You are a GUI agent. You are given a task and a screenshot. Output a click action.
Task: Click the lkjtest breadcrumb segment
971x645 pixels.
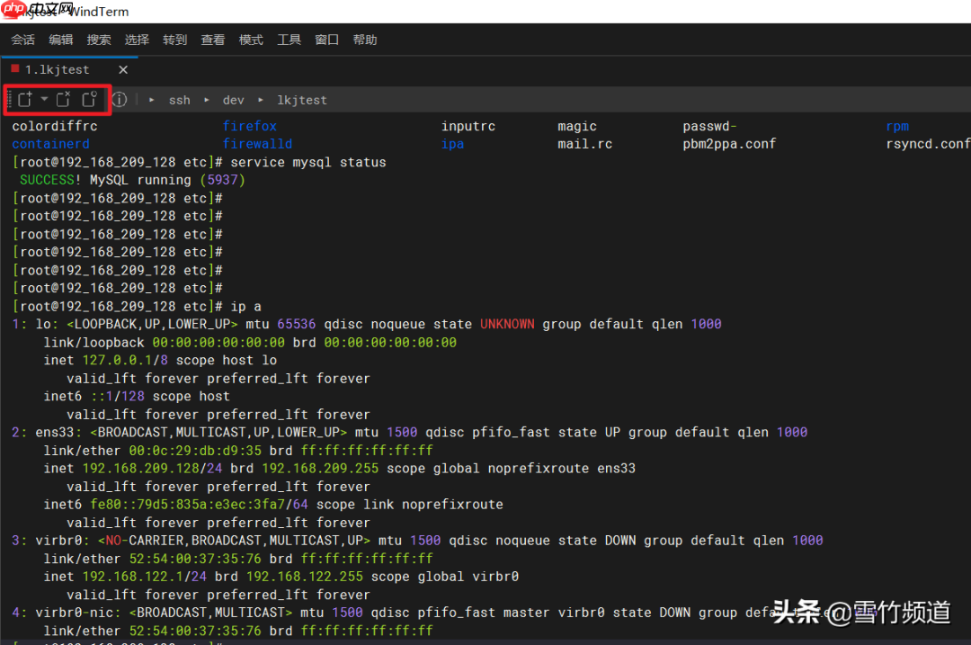301,100
